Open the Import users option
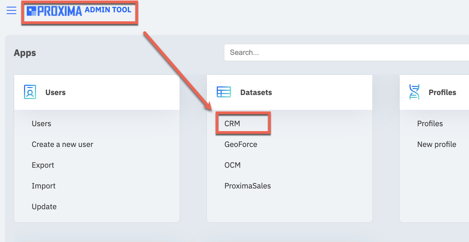This screenshot has width=469, height=242. [44, 186]
